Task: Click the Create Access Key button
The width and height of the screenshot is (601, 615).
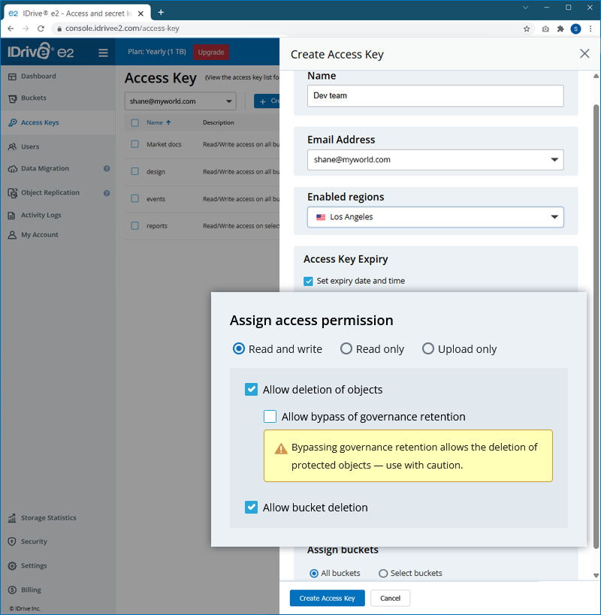Action: [x=328, y=598]
